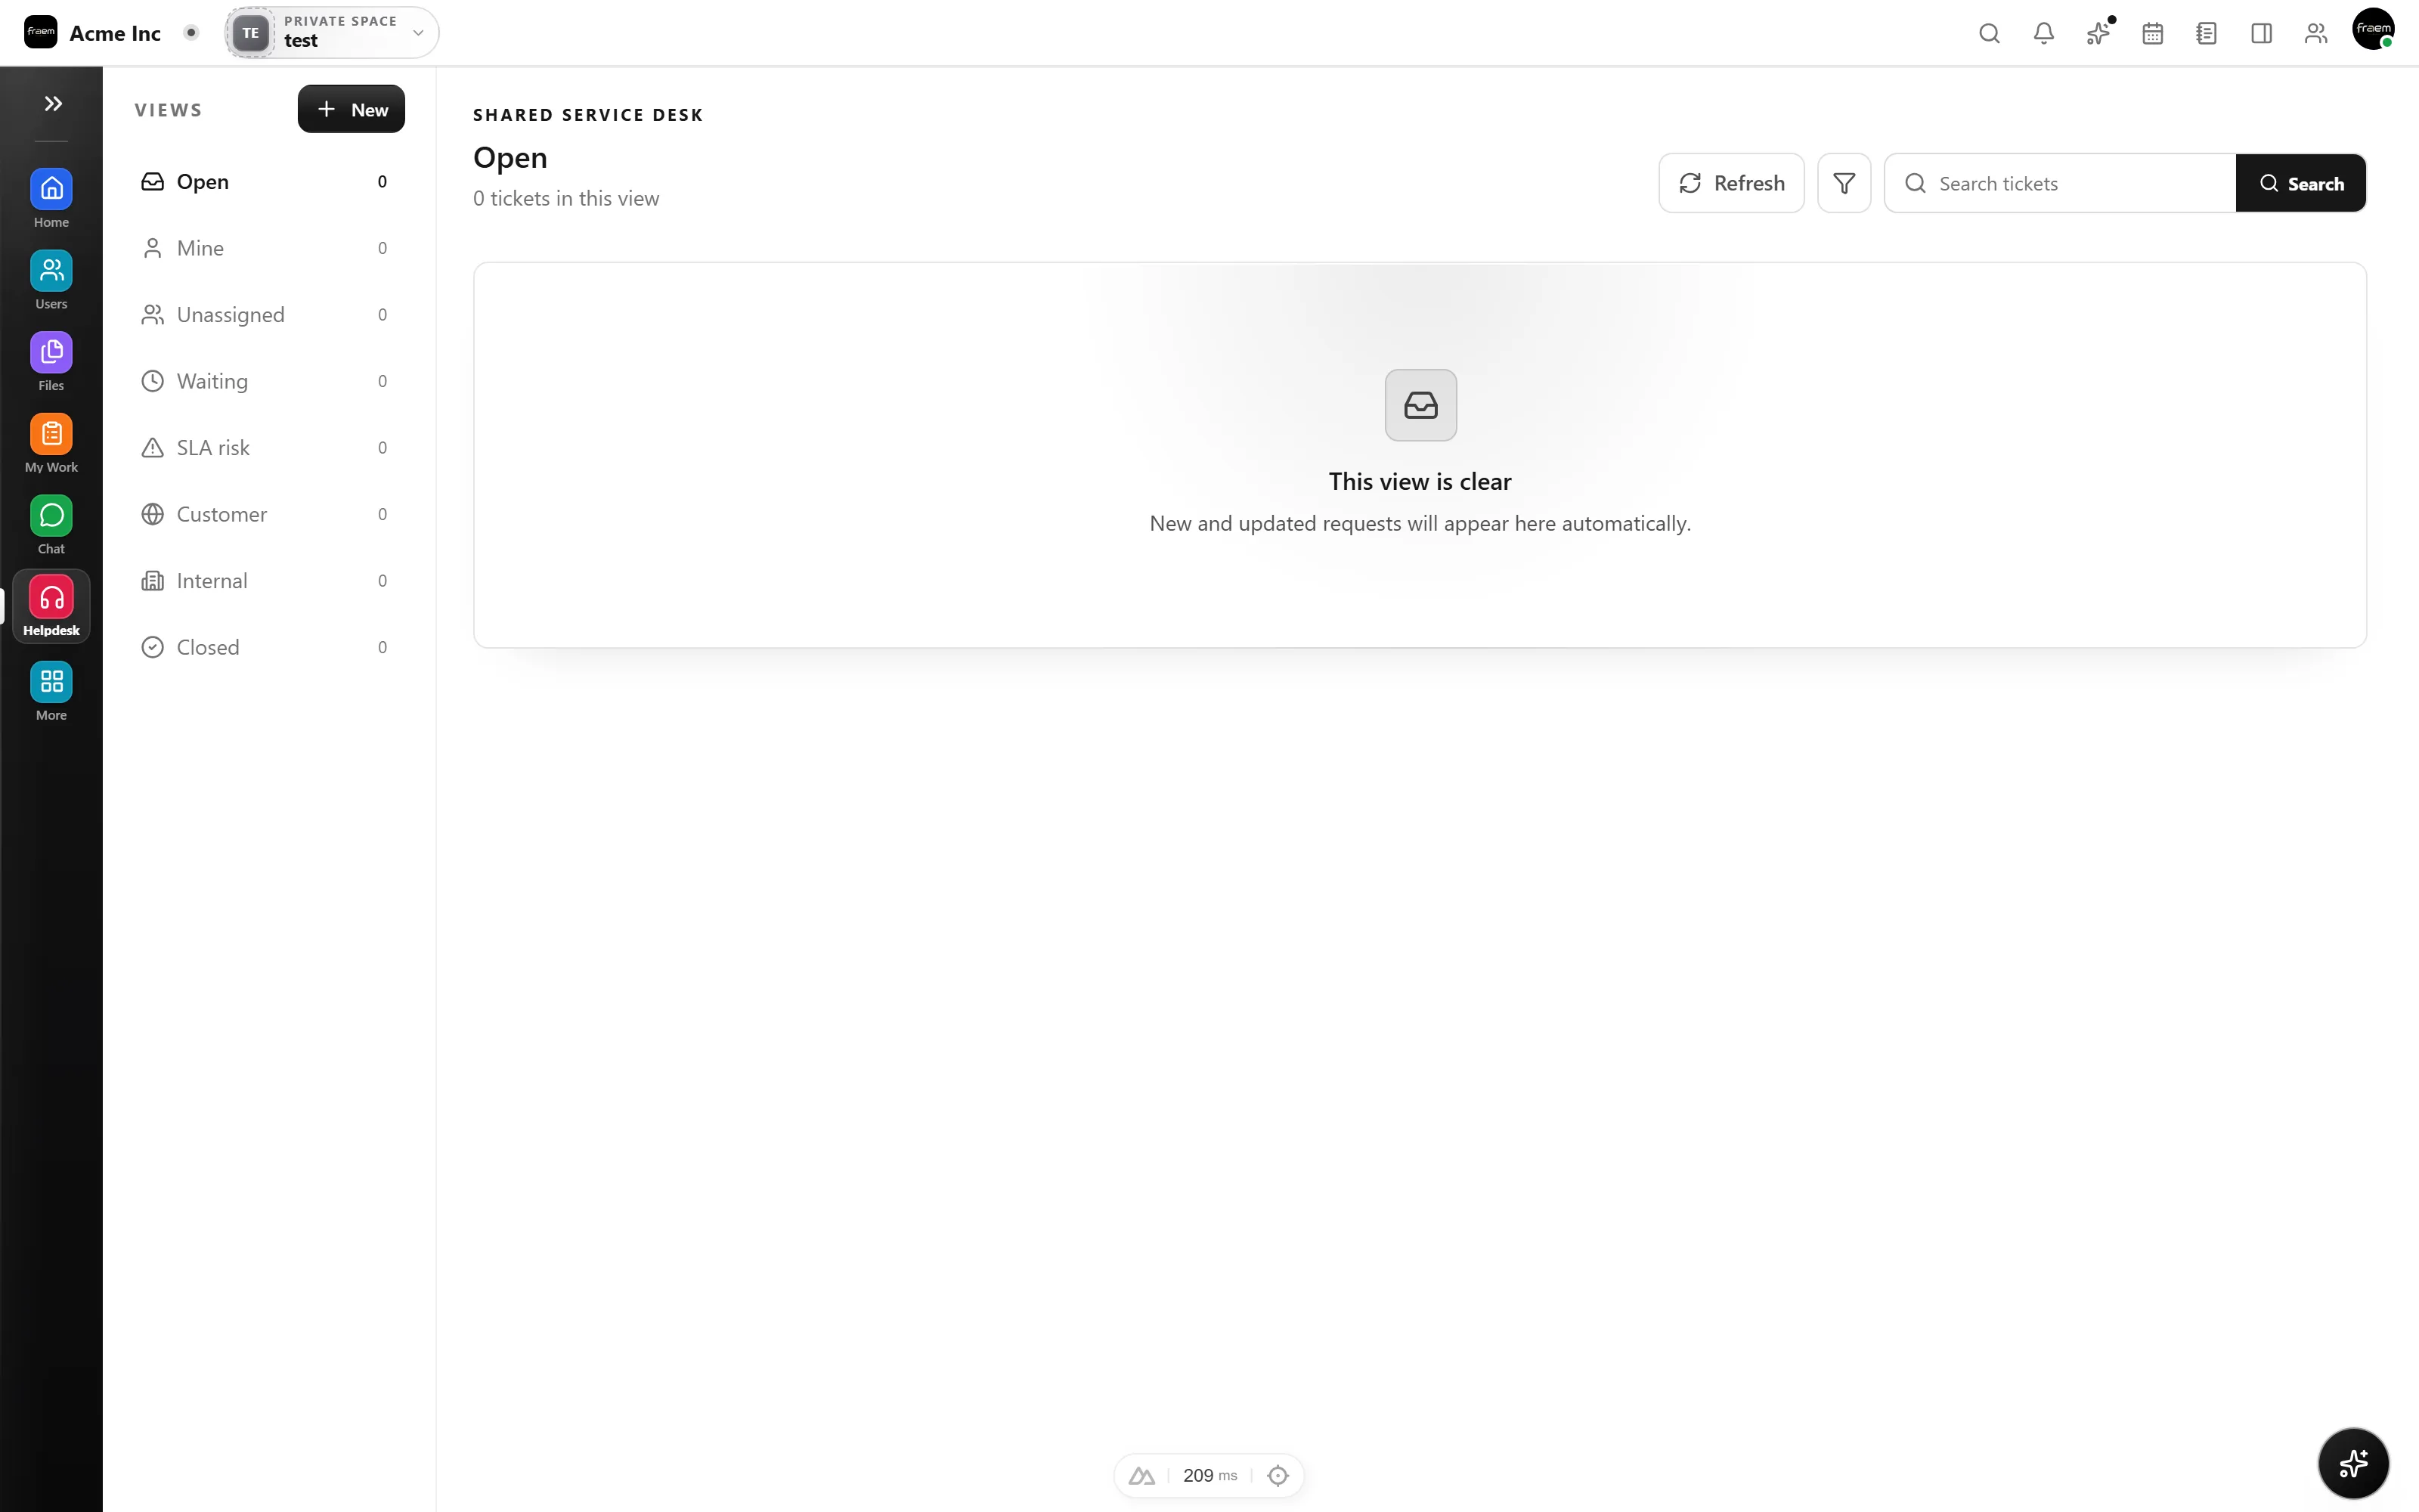Open the My Work app
This screenshot has height=1512, width=2419.
51,443
